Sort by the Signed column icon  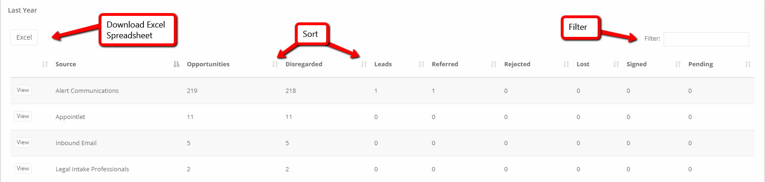[x=678, y=64]
